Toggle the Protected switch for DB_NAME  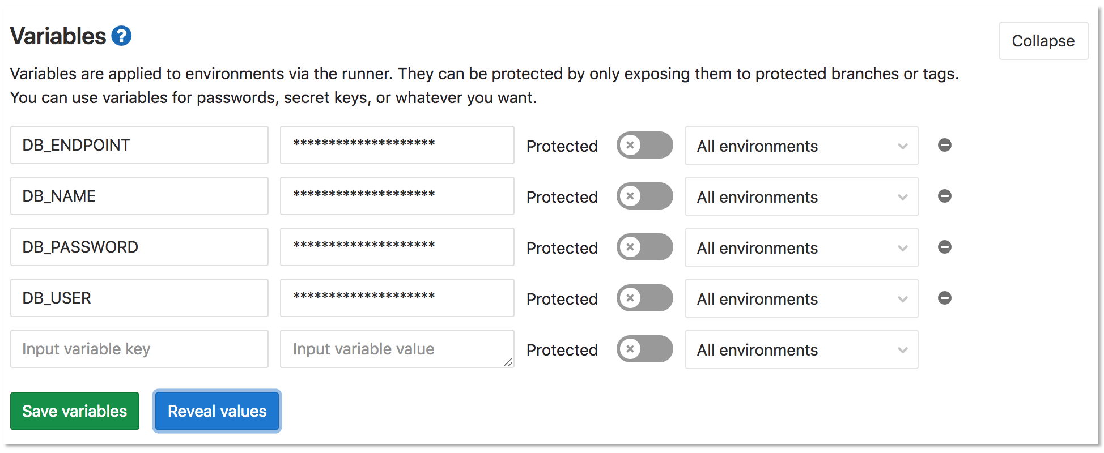[x=644, y=196]
